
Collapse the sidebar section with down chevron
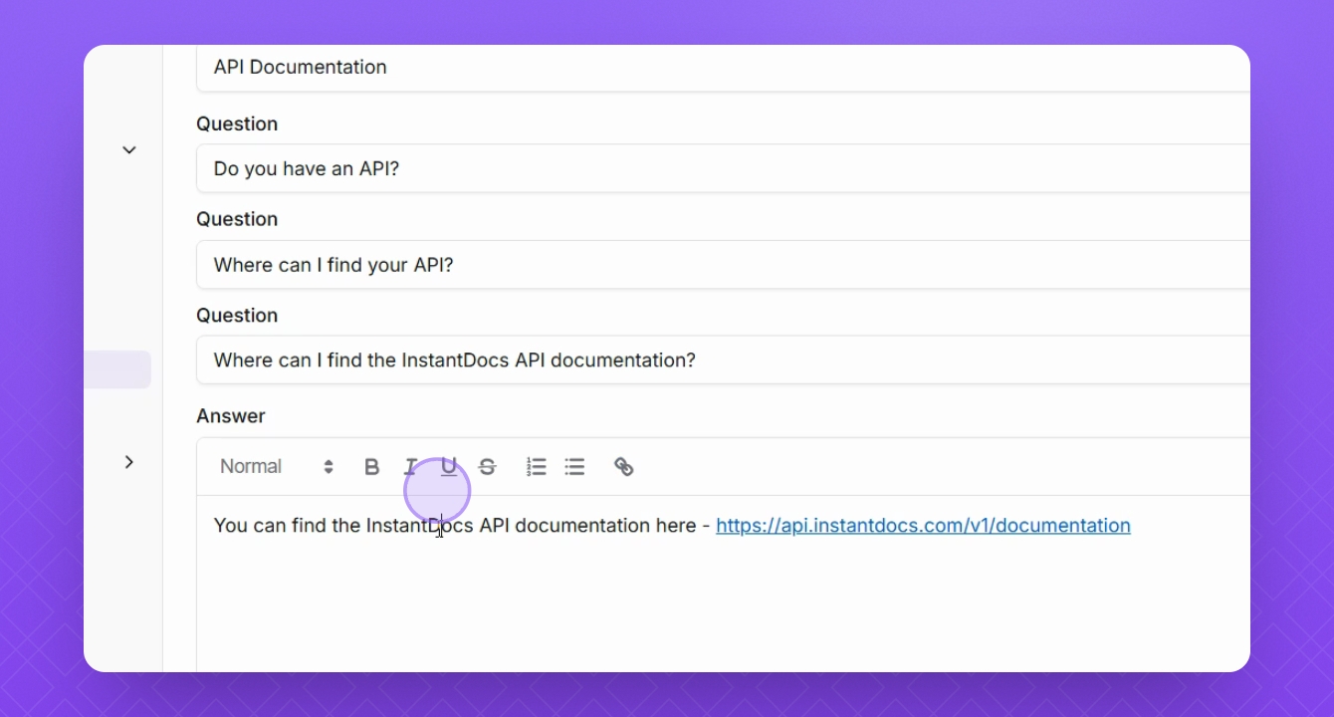[x=129, y=149]
